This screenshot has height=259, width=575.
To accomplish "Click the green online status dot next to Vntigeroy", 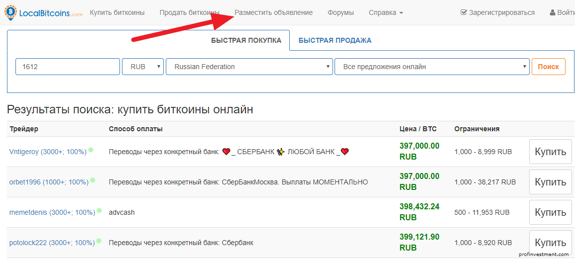I will pos(91,150).
